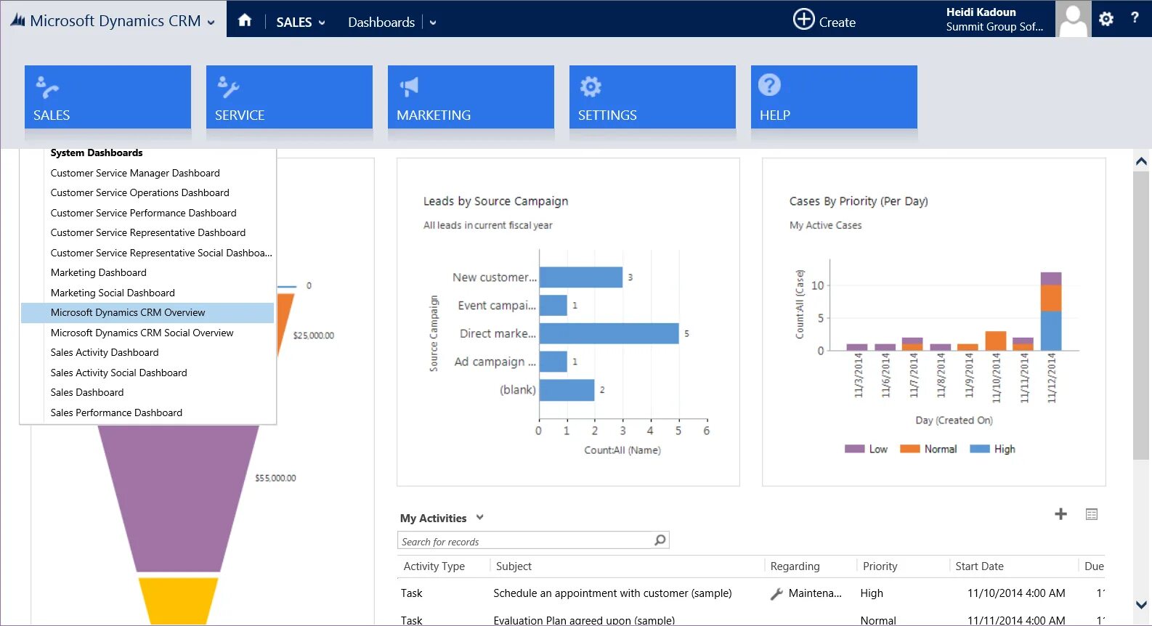Choose Marketing Social Dashboard
Viewport: 1152px width, 626px height.
tap(113, 293)
